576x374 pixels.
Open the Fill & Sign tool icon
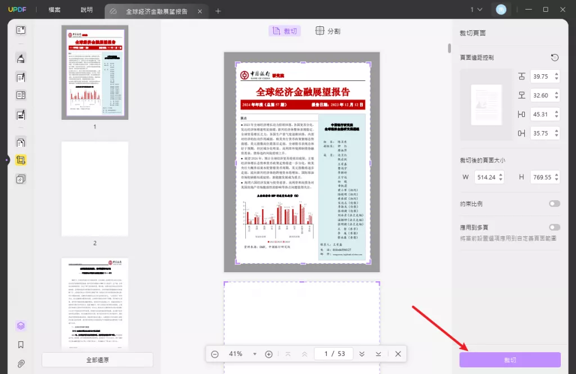tap(21, 115)
